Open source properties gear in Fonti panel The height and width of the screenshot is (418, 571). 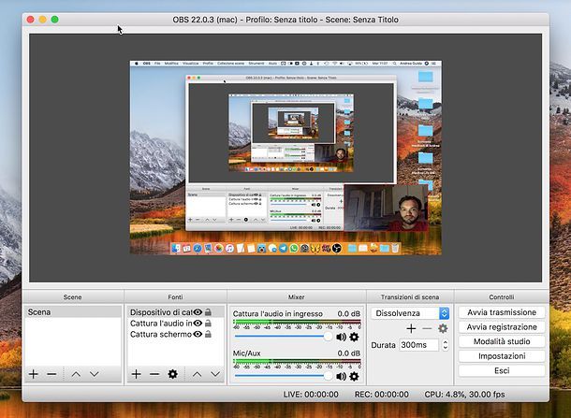click(x=172, y=374)
